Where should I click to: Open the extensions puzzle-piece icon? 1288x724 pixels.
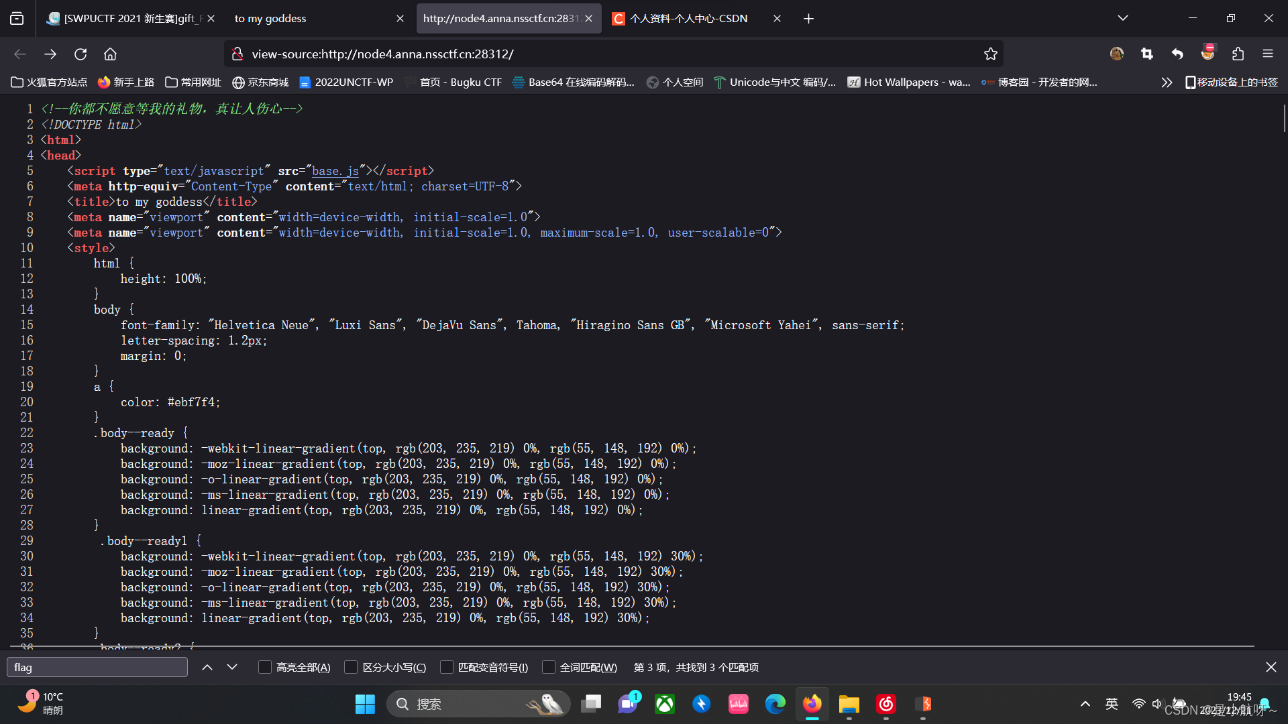[x=1238, y=54]
